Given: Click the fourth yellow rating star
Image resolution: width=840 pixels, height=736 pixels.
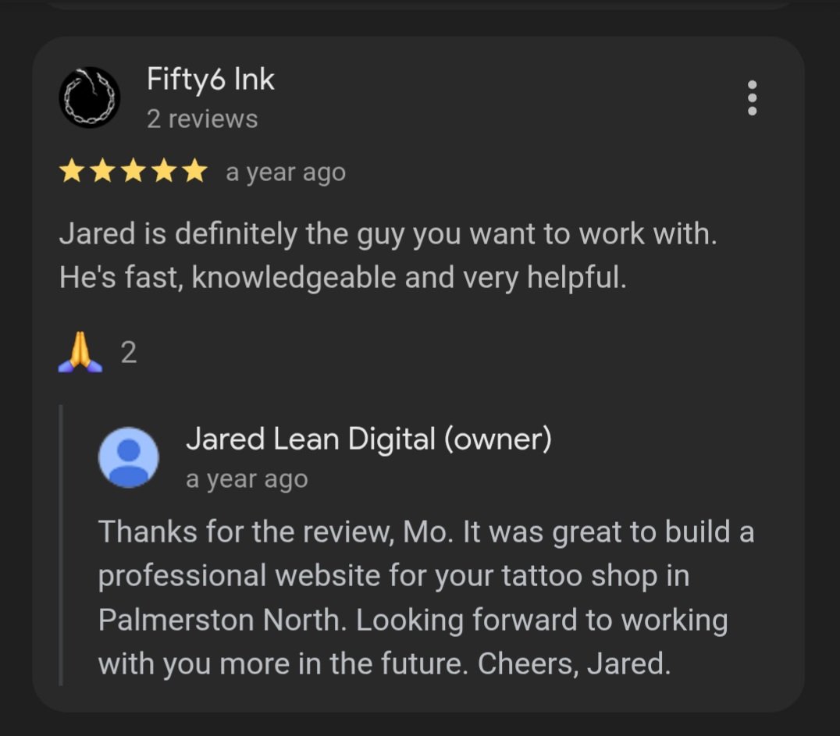Looking at the screenshot, I should point(164,172).
